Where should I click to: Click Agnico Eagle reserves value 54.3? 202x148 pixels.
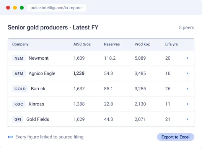(109, 73)
